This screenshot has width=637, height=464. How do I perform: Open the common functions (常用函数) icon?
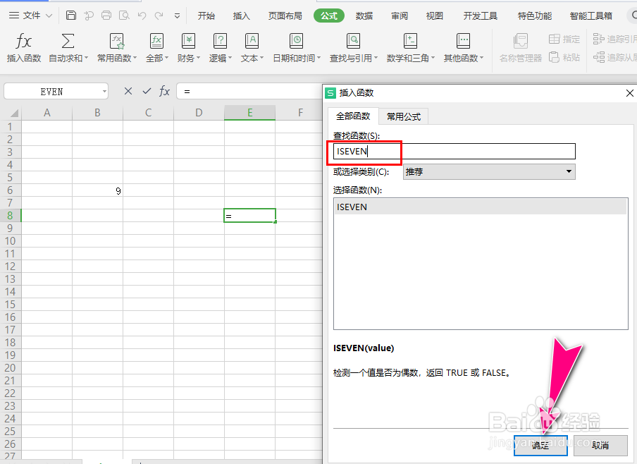coord(116,42)
